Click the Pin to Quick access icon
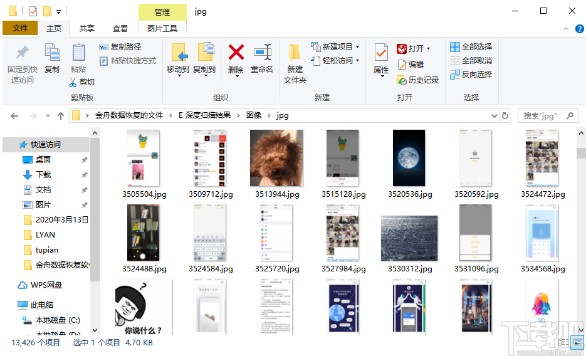This screenshot has width=586, height=356. click(23, 53)
